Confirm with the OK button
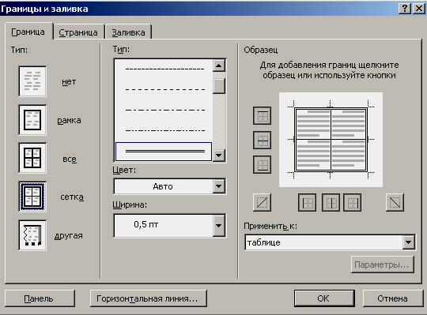The image size is (427, 315). tap(324, 298)
